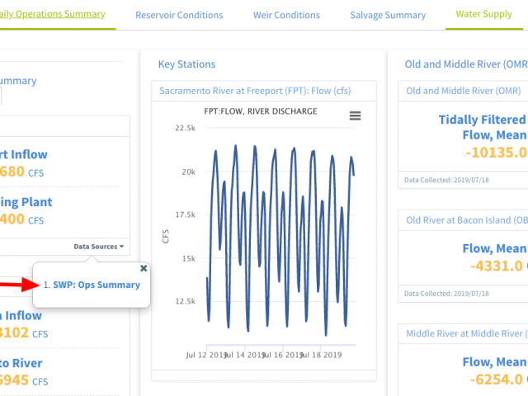Click the -4331.0 flow mean value
This screenshot has height=396, width=528.
[x=497, y=266]
